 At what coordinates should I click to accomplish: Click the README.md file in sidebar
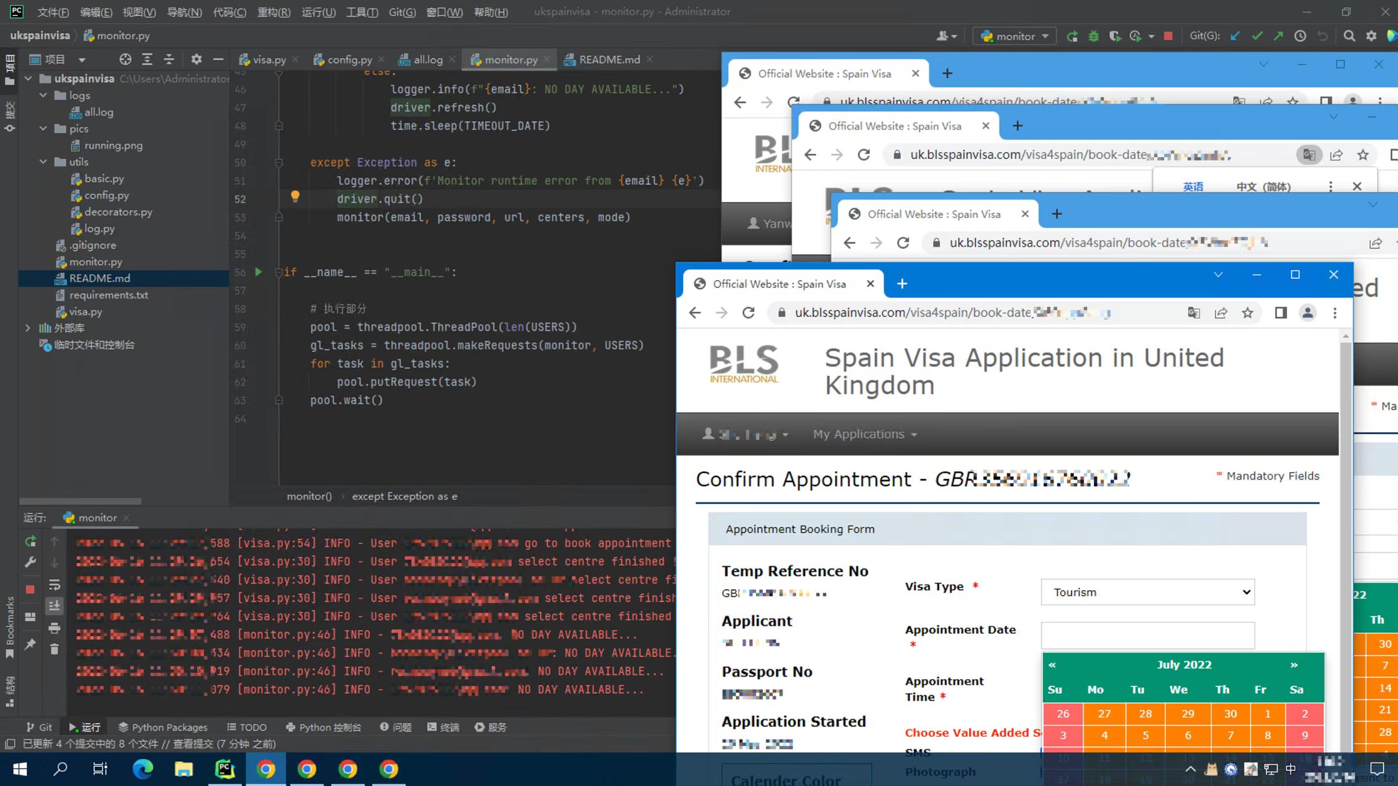click(100, 278)
